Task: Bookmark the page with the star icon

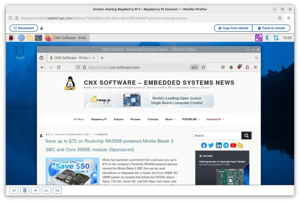Action: click(203, 67)
